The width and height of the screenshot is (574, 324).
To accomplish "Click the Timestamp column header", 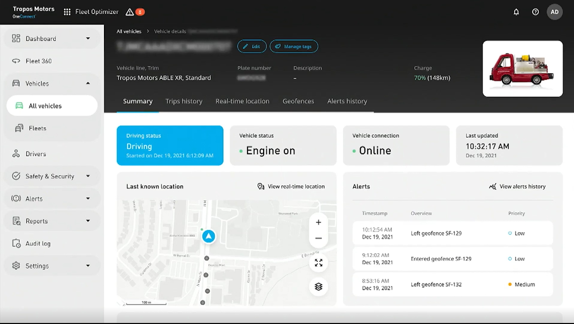I will coord(375,213).
